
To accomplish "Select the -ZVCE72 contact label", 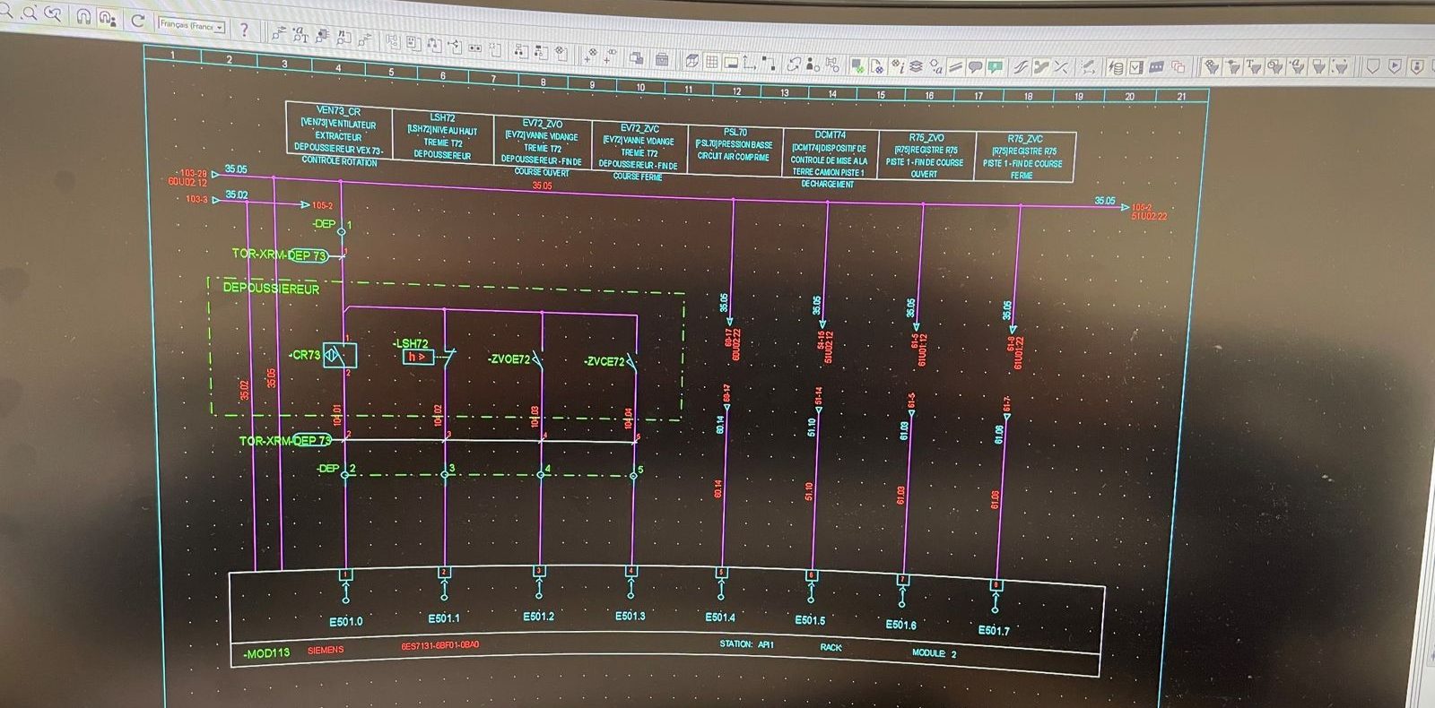I will tap(604, 362).
